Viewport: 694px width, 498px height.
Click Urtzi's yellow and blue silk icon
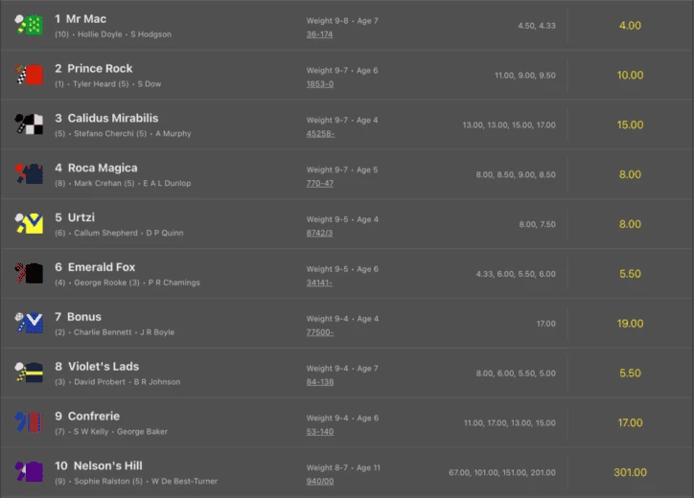(x=29, y=224)
